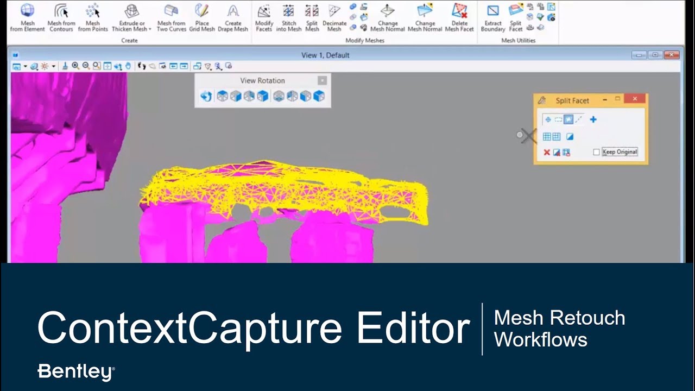Click the Update View brush icon
This screenshot has height=391, width=695.
65,66
